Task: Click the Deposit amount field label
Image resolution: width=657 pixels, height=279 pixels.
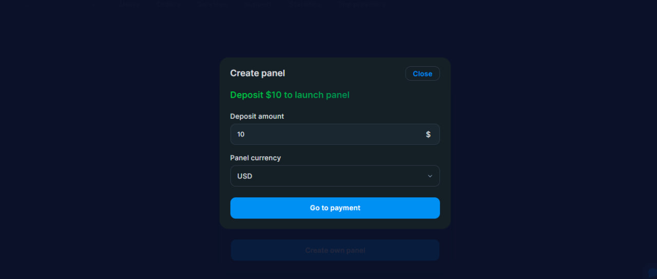Action: (x=257, y=116)
